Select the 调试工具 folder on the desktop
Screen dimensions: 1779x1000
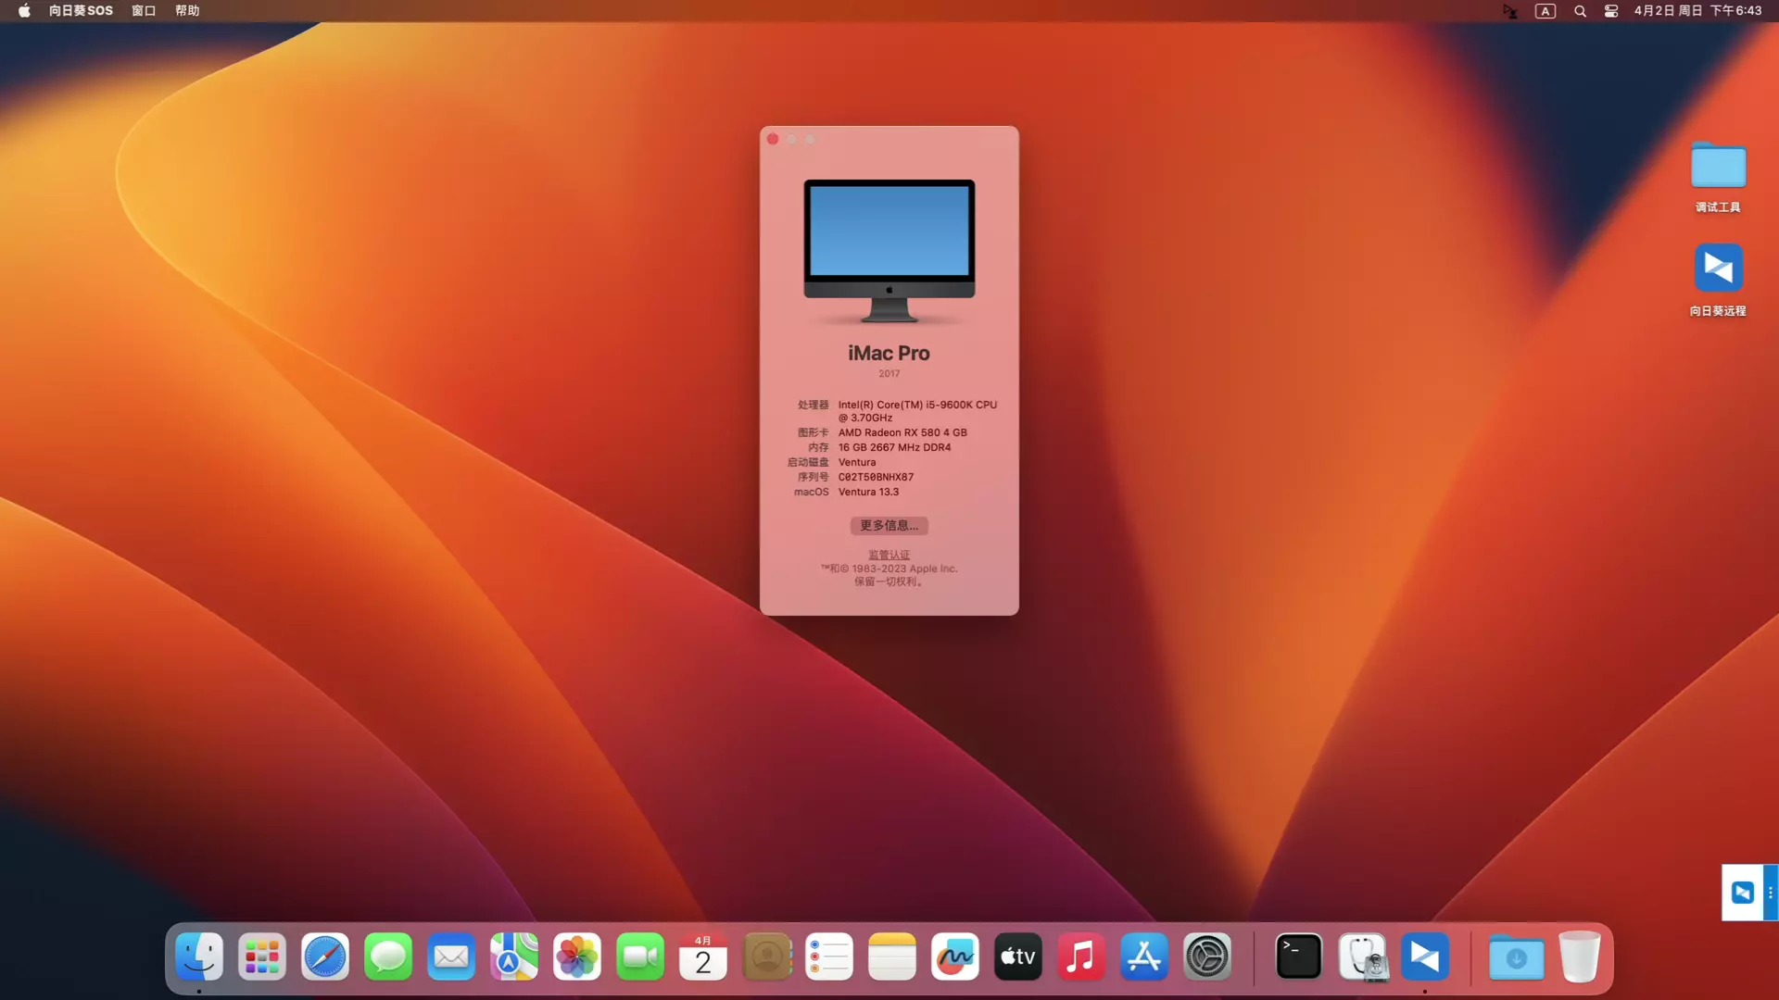[1719, 176]
